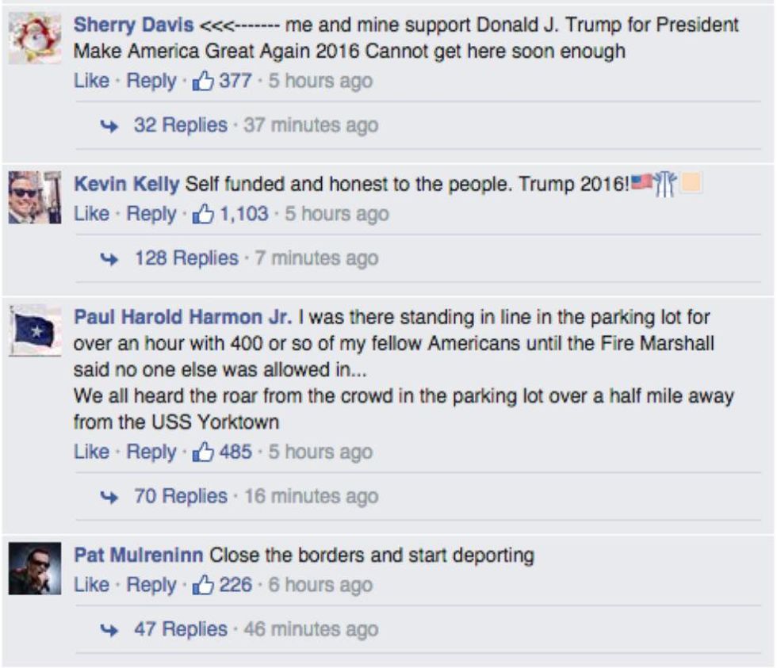Reply to Pat Mulreninn's comment

(x=151, y=585)
